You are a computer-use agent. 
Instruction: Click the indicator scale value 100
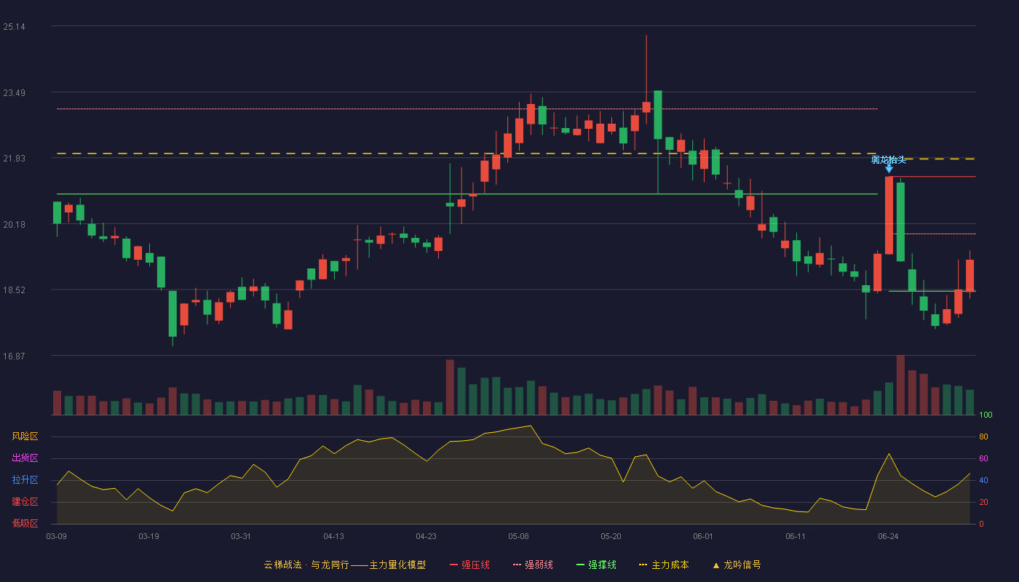(x=986, y=415)
